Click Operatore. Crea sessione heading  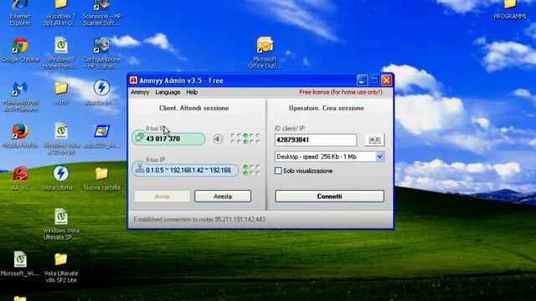tap(326, 108)
